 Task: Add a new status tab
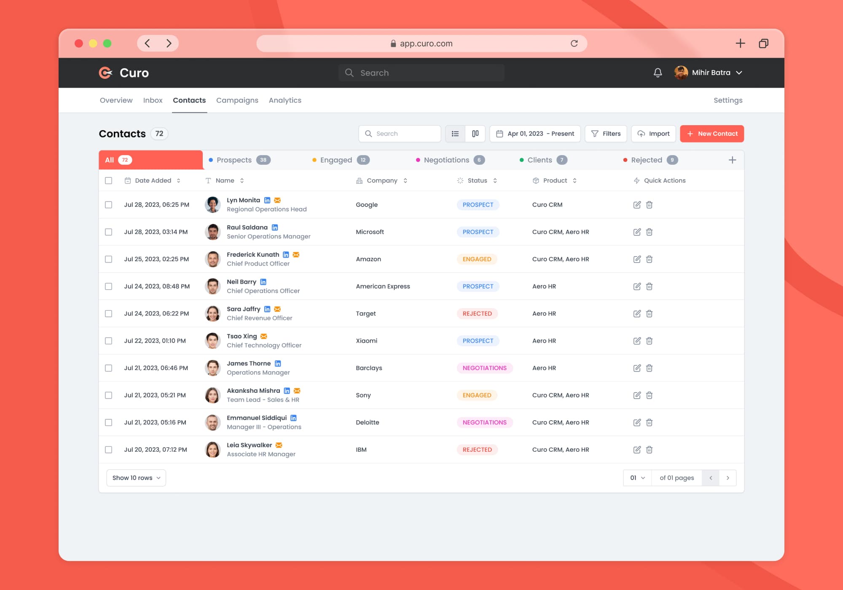[732, 160]
